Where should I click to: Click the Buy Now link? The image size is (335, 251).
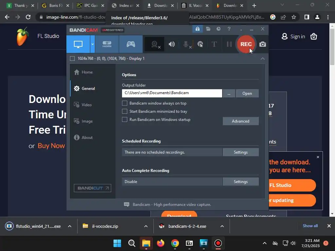51,146
